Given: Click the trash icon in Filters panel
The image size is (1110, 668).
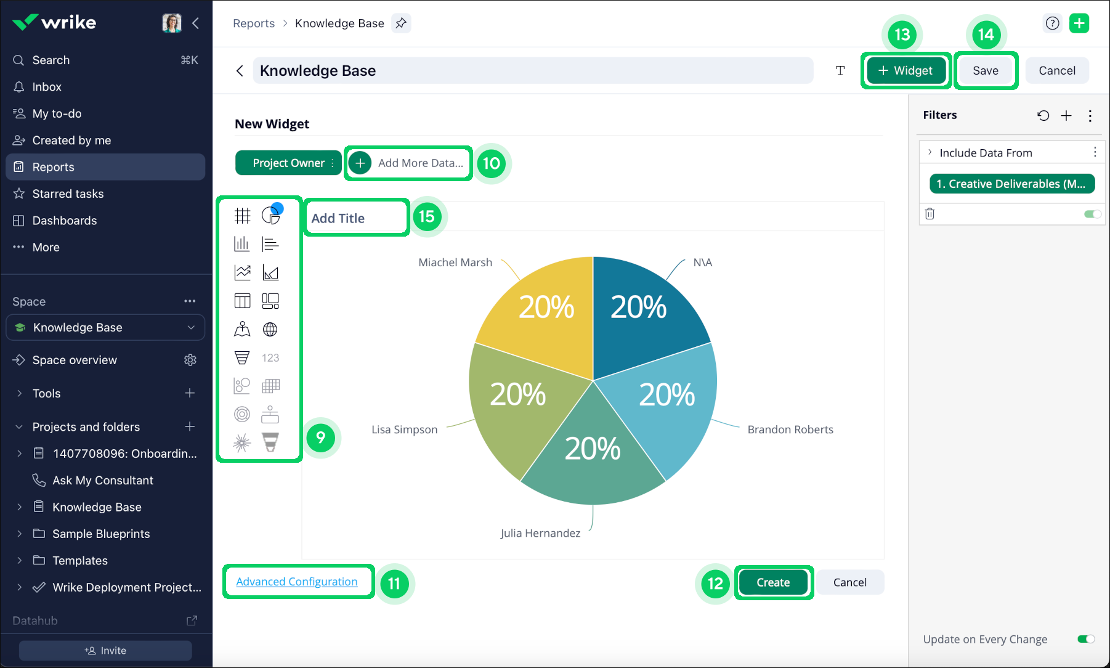Looking at the screenshot, I should 930,214.
